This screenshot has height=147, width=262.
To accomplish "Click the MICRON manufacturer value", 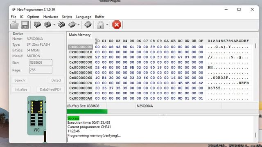I will (34, 56).
